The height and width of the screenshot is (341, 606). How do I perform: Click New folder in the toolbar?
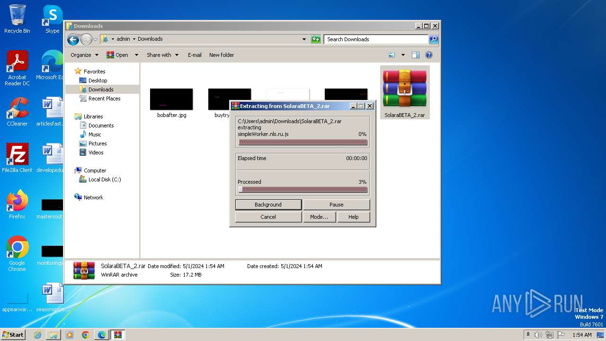point(222,55)
